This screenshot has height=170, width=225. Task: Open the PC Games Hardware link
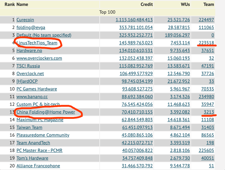point(37,89)
